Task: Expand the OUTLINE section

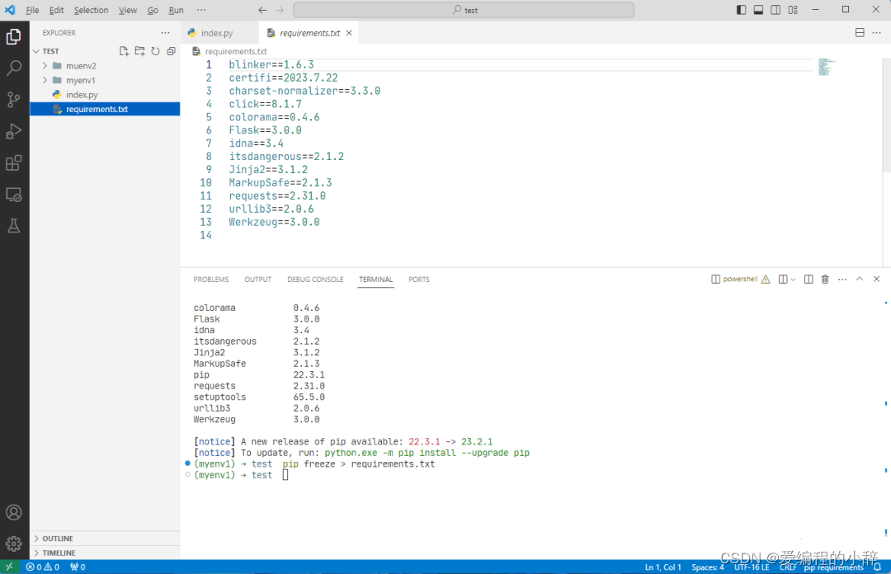Action: coord(36,539)
